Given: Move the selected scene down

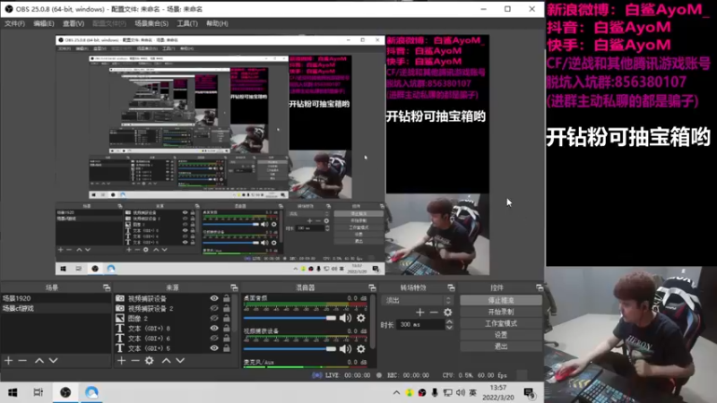Looking at the screenshot, I should 53,361.
